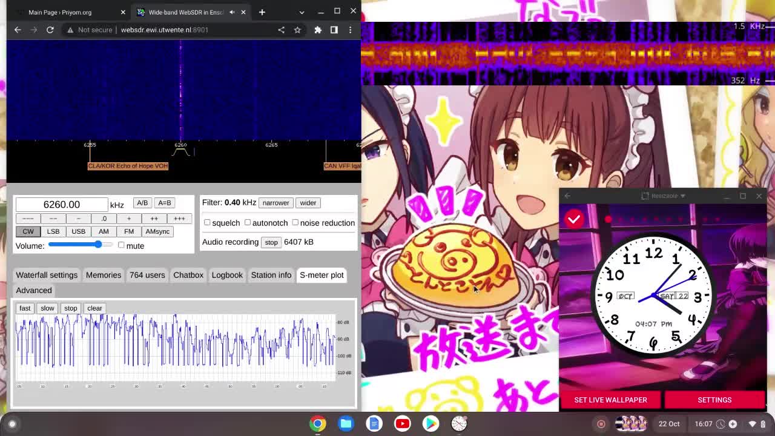
Task: Select USB mode
Action: pos(78,231)
